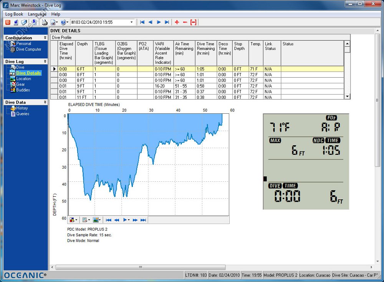Open the Language menu

pos(37,14)
